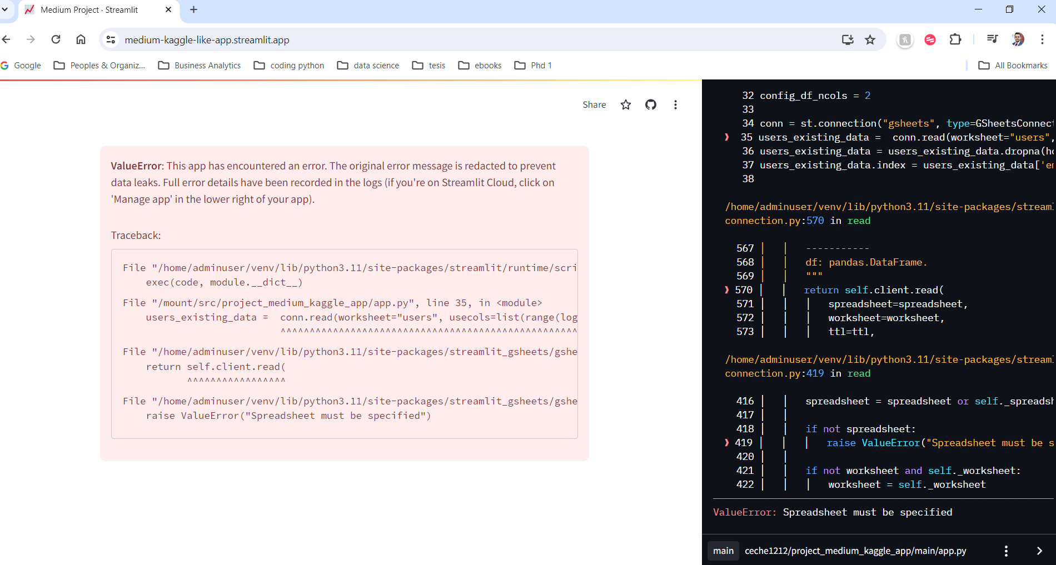Open the GitHub repository icon
1056x565 pixels.
click(x=650, y=104)
